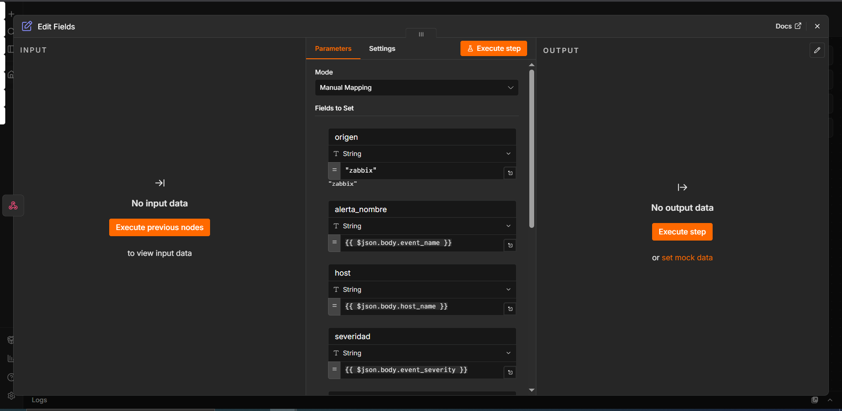Open type dropdown for severidad field
The width and height of the screenshot is (842, 411).
coord(422,353)
